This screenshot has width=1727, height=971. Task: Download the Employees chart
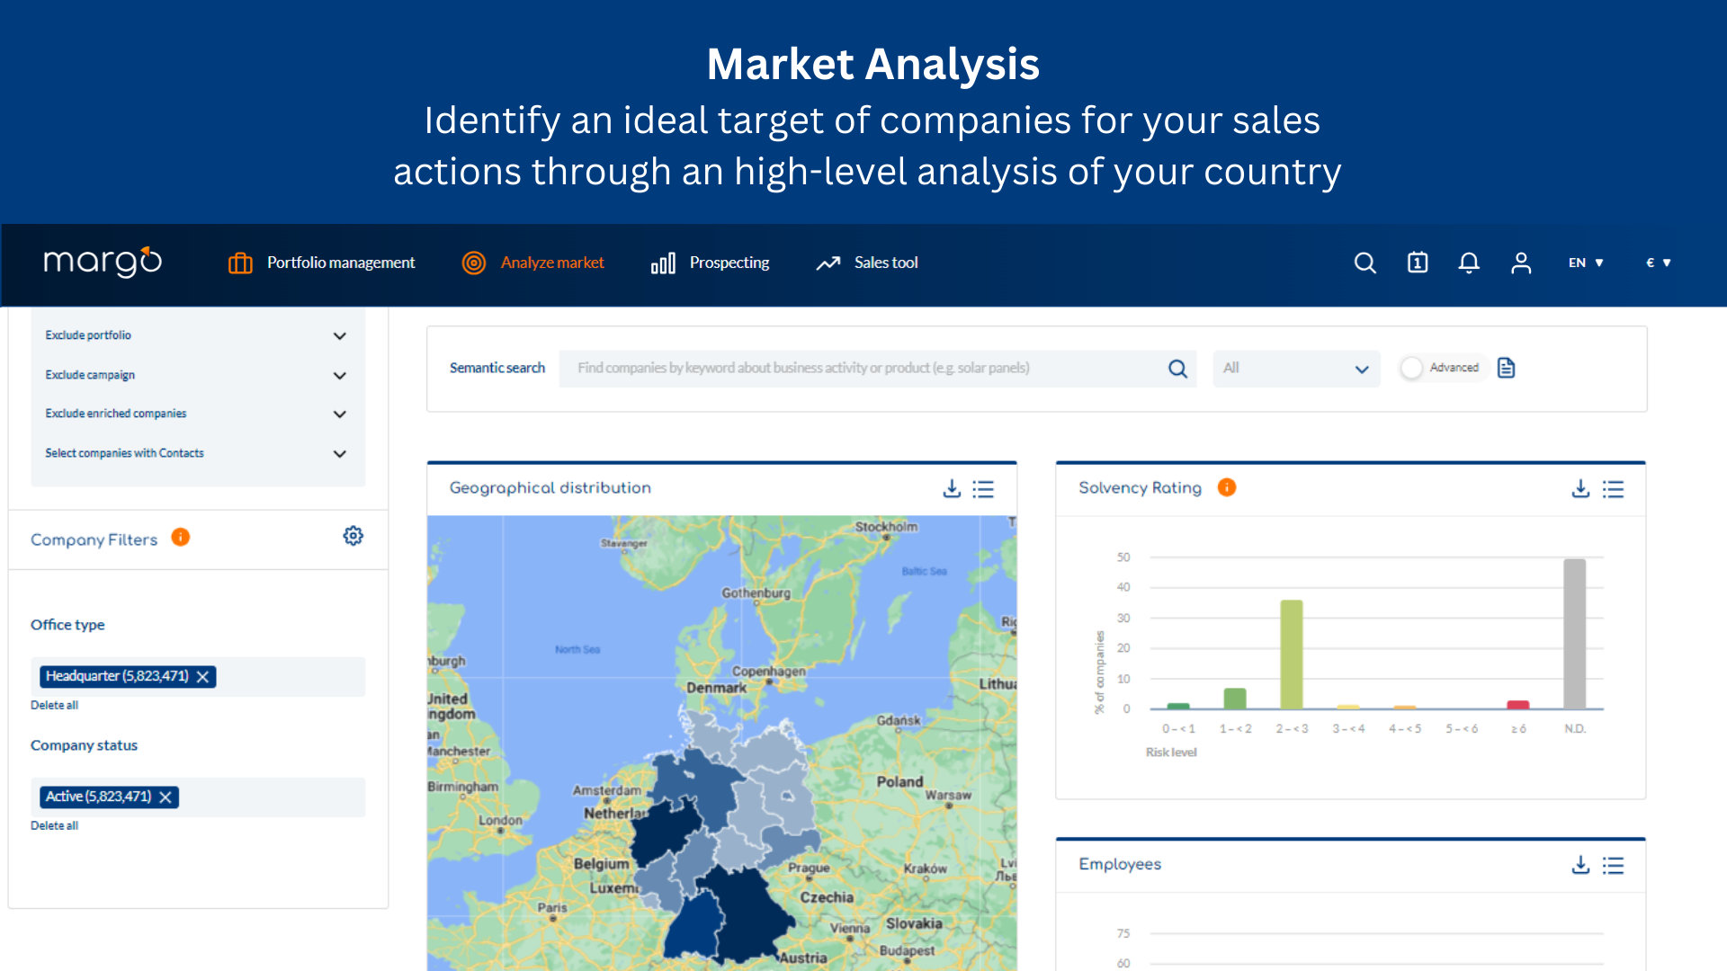[1580, 865]
